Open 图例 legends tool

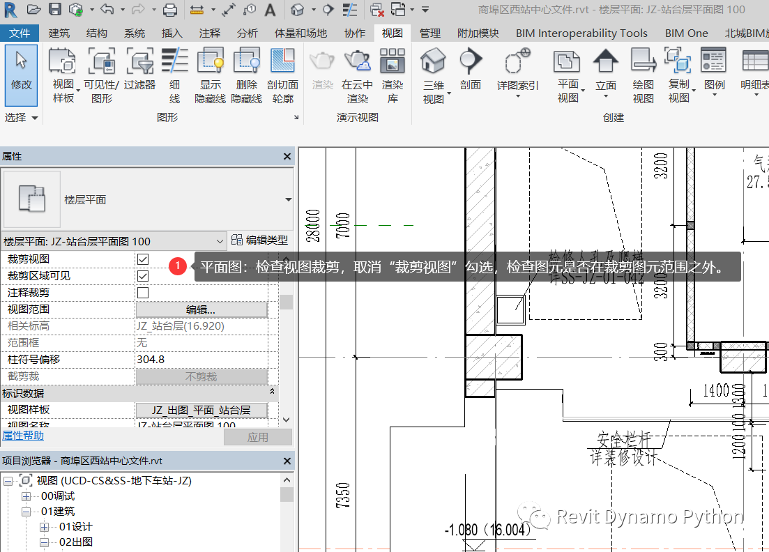pyautogui.click(x=714, y=72)
